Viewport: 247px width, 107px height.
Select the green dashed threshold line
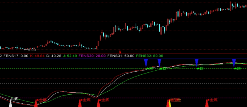pos(123,69)
